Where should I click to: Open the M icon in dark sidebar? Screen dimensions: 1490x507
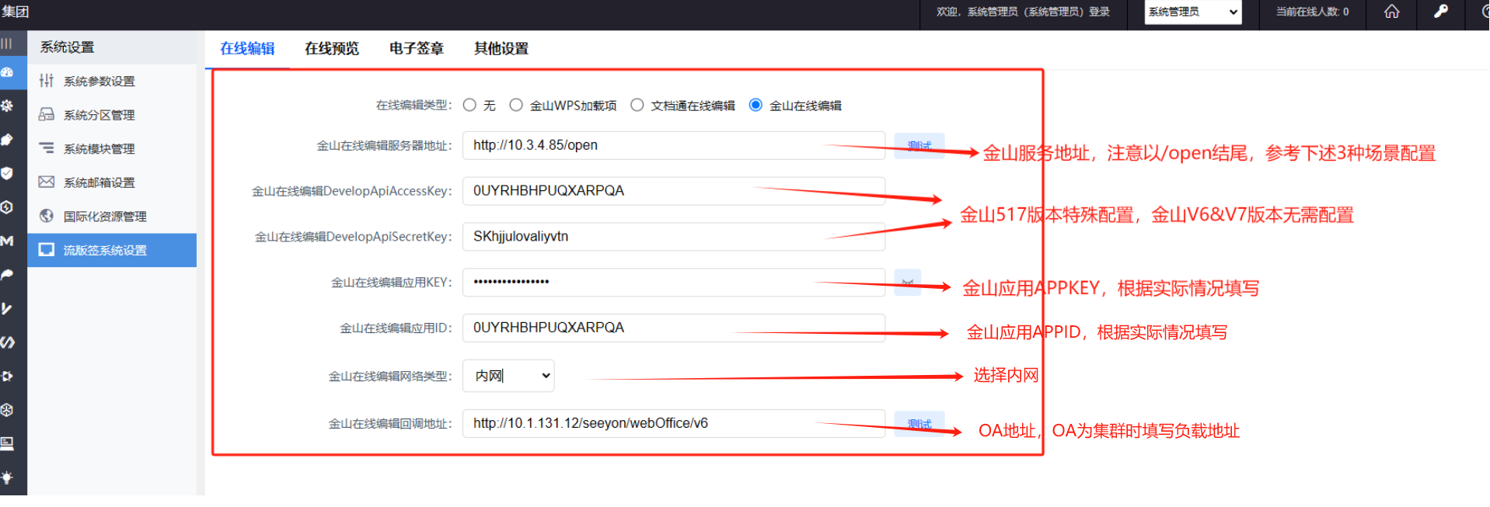click(x=6, y=241)
